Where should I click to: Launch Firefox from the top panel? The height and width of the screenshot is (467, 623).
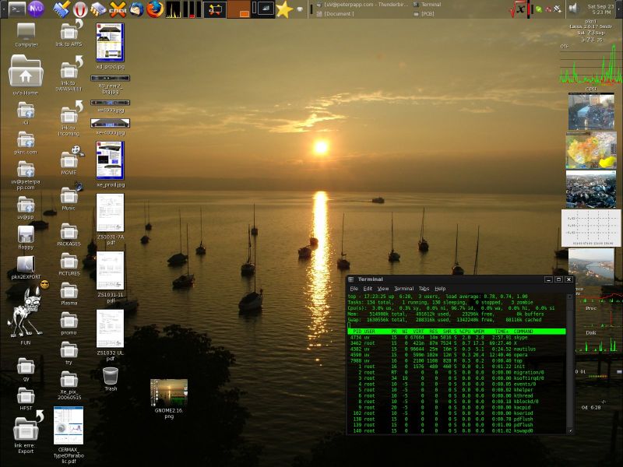156,9
